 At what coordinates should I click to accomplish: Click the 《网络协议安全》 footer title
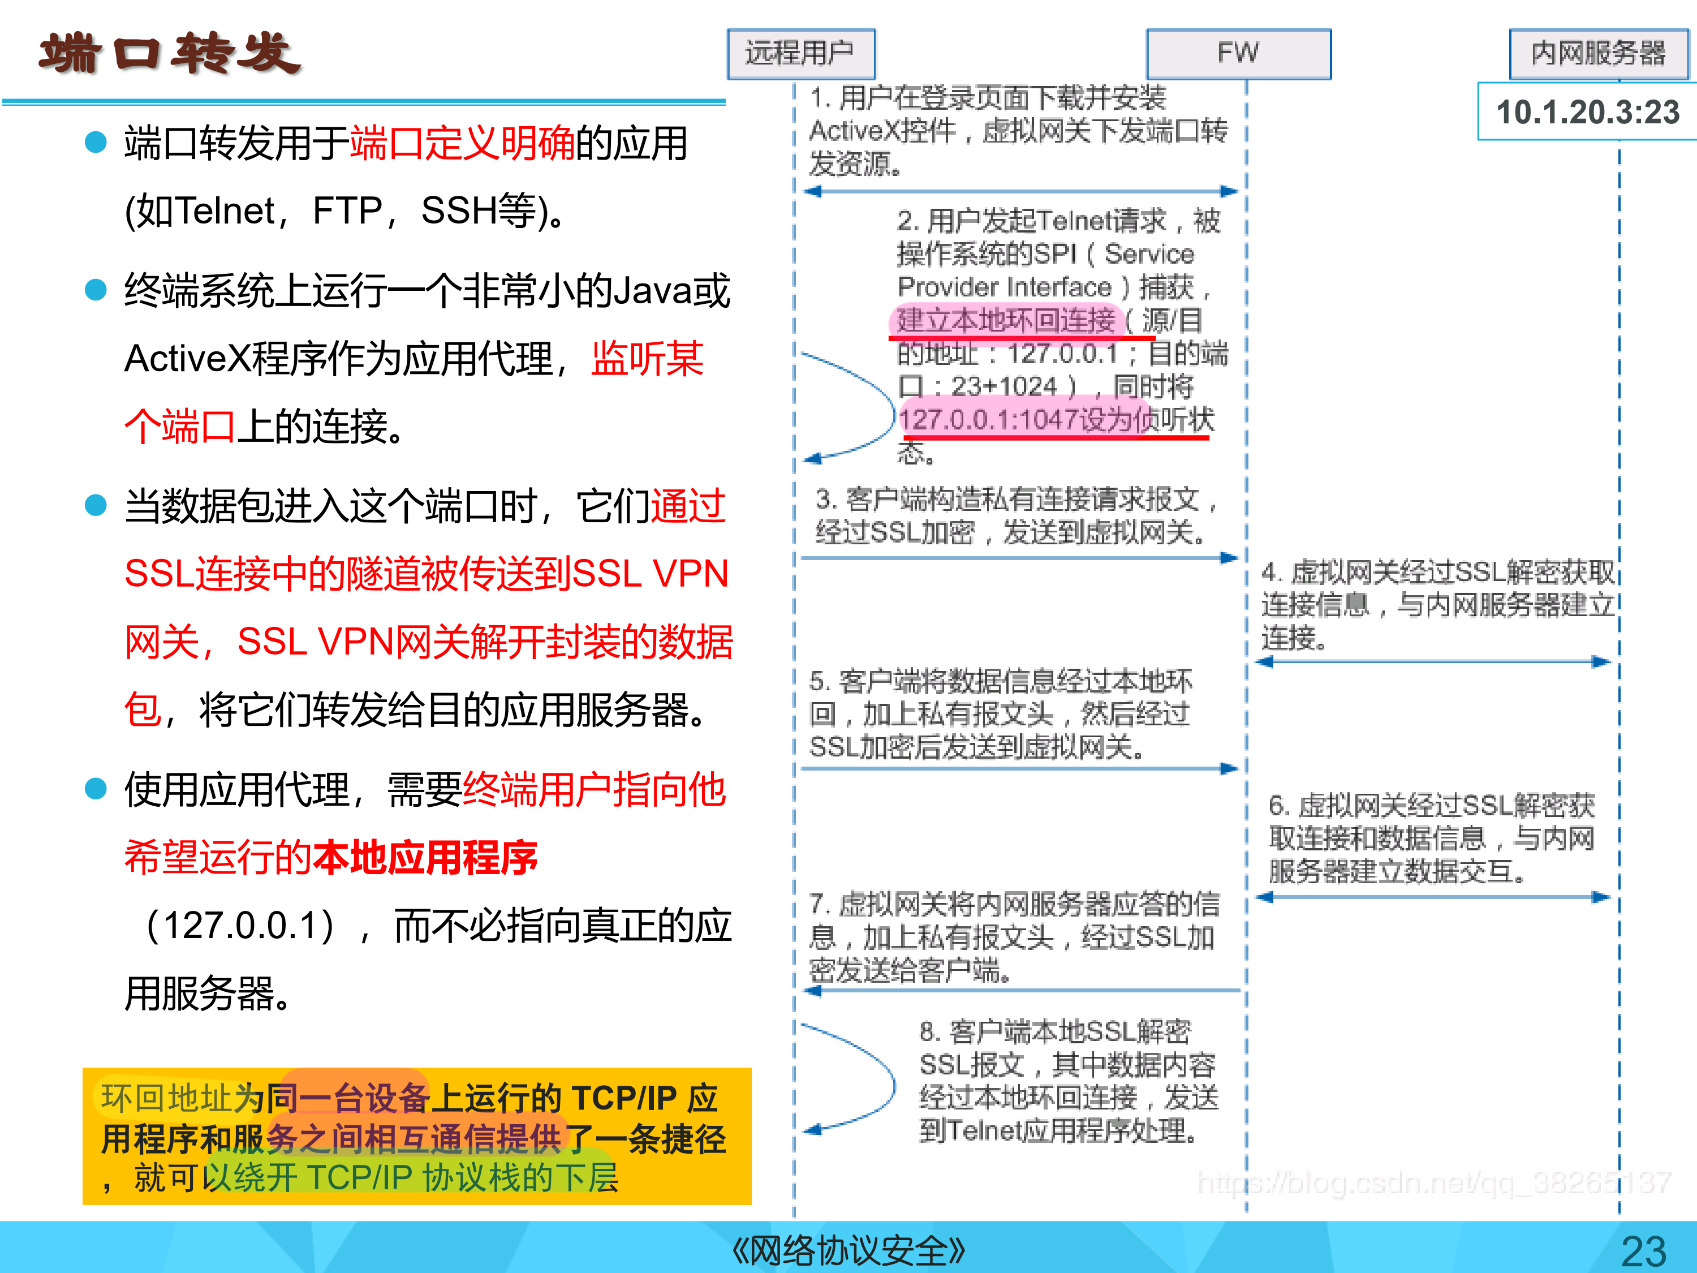[848, 1251]
